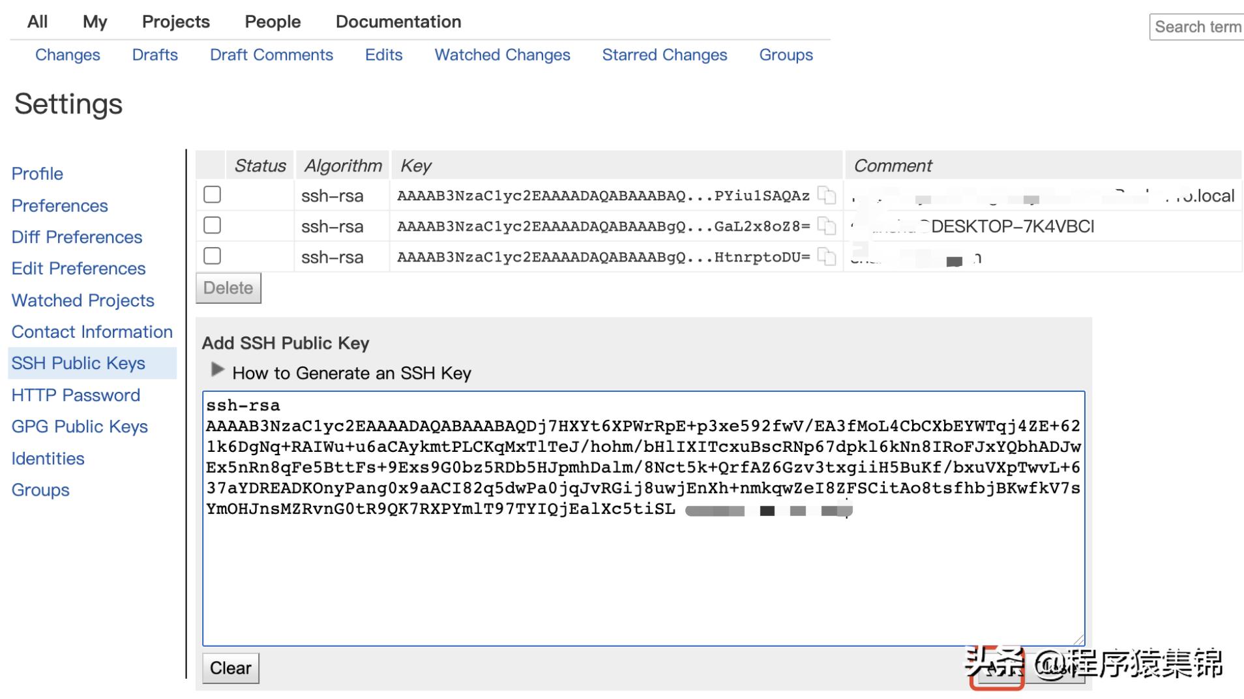Open the Starred Changes section
The image size is (1244, 699).
tap(664, 55)
